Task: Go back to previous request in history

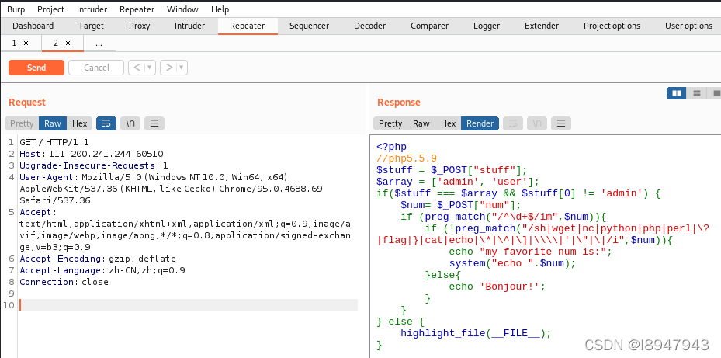Action: point(136,68)
